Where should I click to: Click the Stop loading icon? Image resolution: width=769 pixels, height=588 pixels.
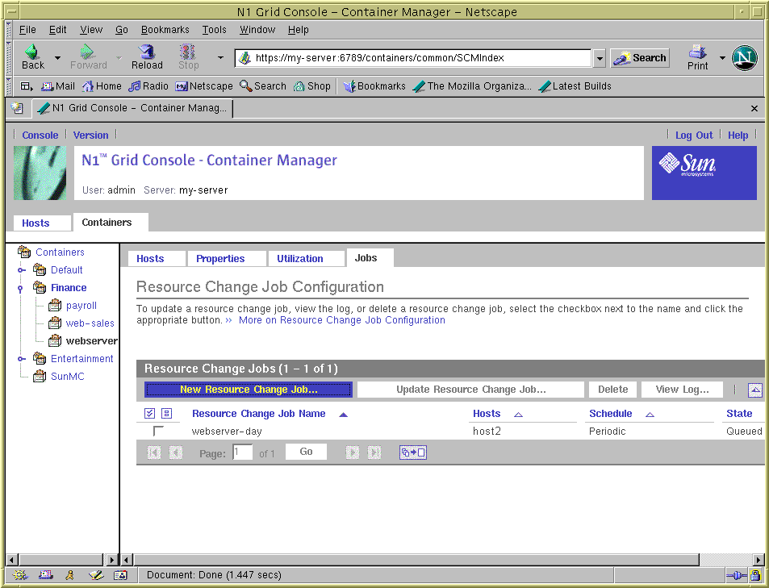pyautogui.click(x=188, y=57)
